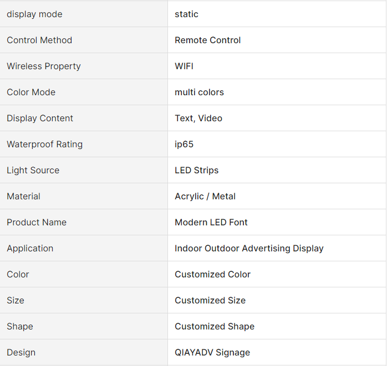Select the 'LED Strips' value text

point(196,171)
